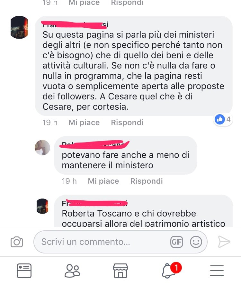241x285 pixels.
Task: Open the Friends tab icon
Action: (72, 271)
